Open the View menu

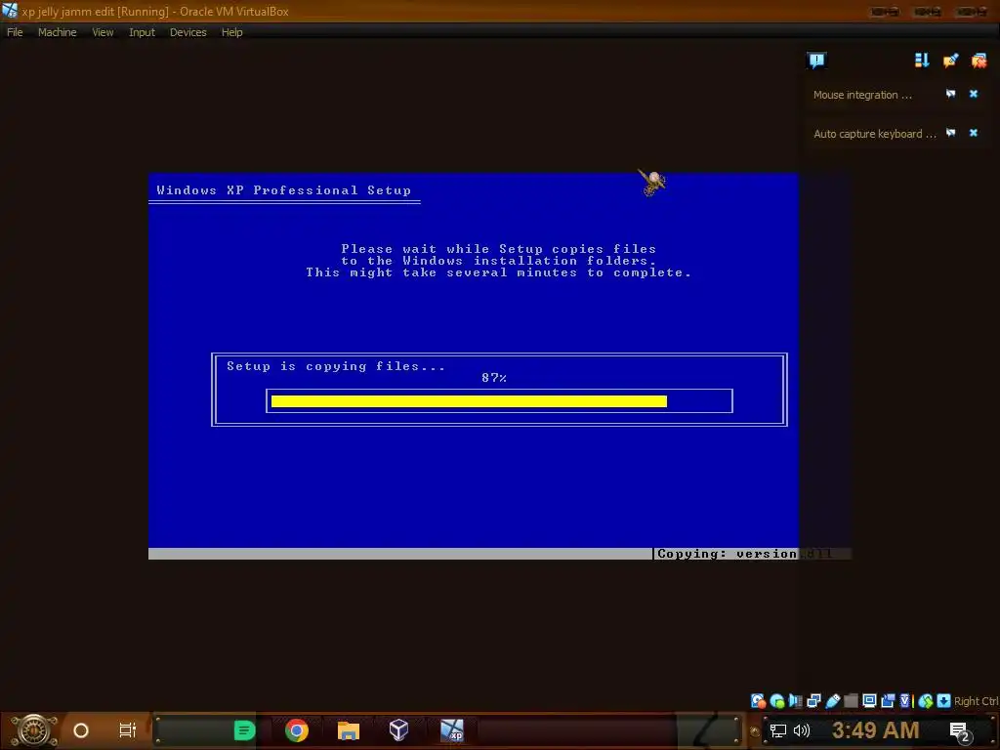[x=102, y=32]
